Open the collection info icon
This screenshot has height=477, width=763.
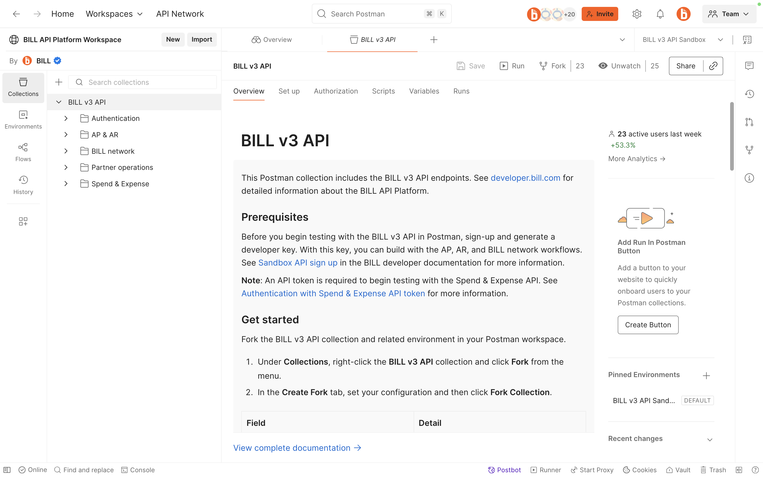749,178
